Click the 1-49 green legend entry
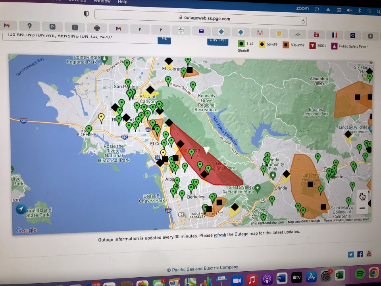This screenshot has width=381, height=286. pyautogui.click(x=246, y=44)
